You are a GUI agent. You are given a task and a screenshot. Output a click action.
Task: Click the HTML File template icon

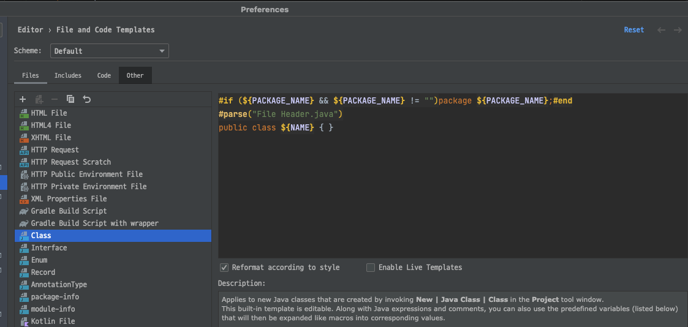(24, 113)
